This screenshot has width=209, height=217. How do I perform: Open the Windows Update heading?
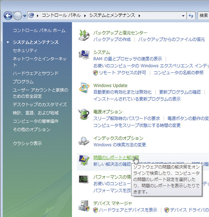(110, 85)
